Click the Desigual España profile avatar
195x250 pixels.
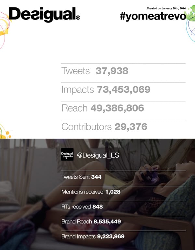click(x=67, y=154)
